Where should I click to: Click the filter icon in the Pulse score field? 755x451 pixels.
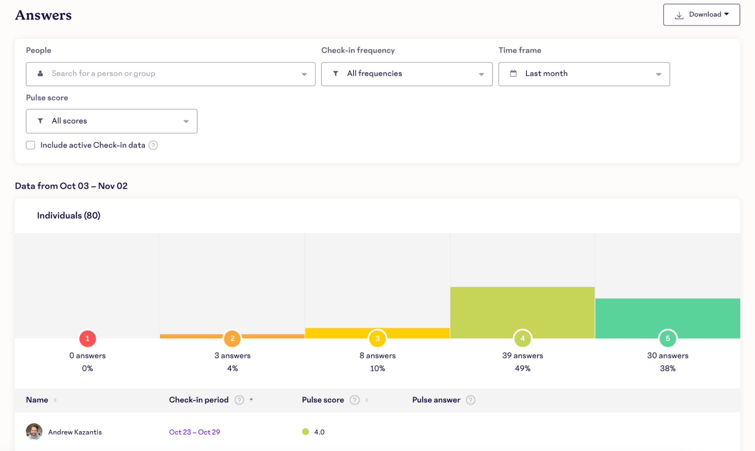point(41,121)
